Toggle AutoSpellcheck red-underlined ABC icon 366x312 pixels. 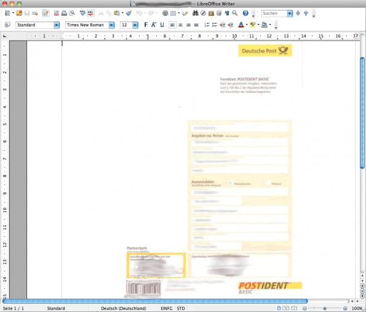(90, 13)
